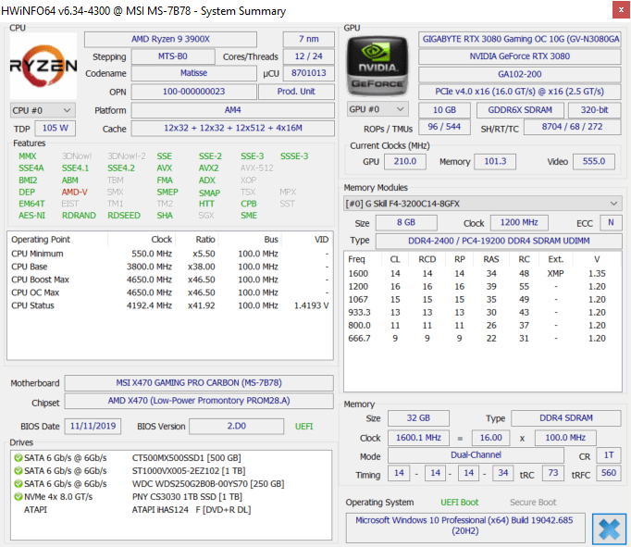The height and width of the screenshot is (547, 631).
Task: Click the Freq column header in timings table
Action: tap(362, 259)
